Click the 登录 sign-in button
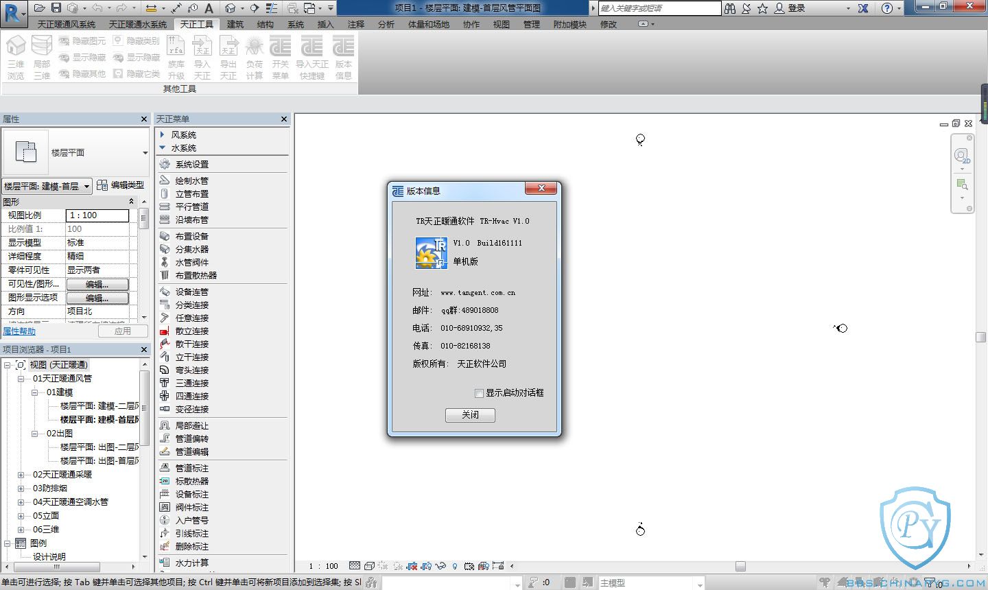 point(790,8)
